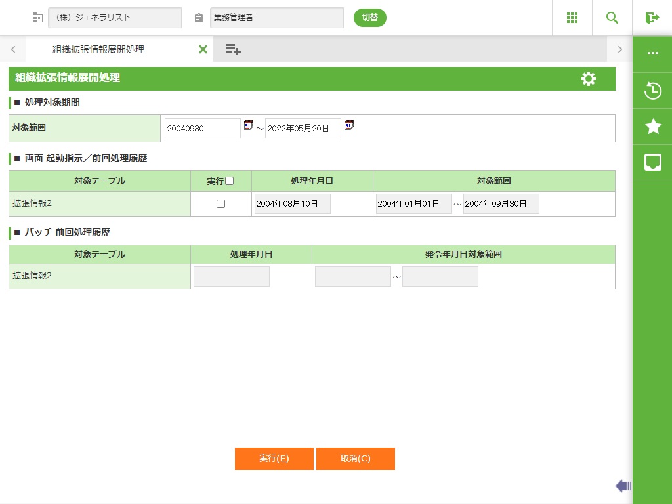672x504 pixels.
Task: Click the search magnifier icon
Action: click(612, 18)
